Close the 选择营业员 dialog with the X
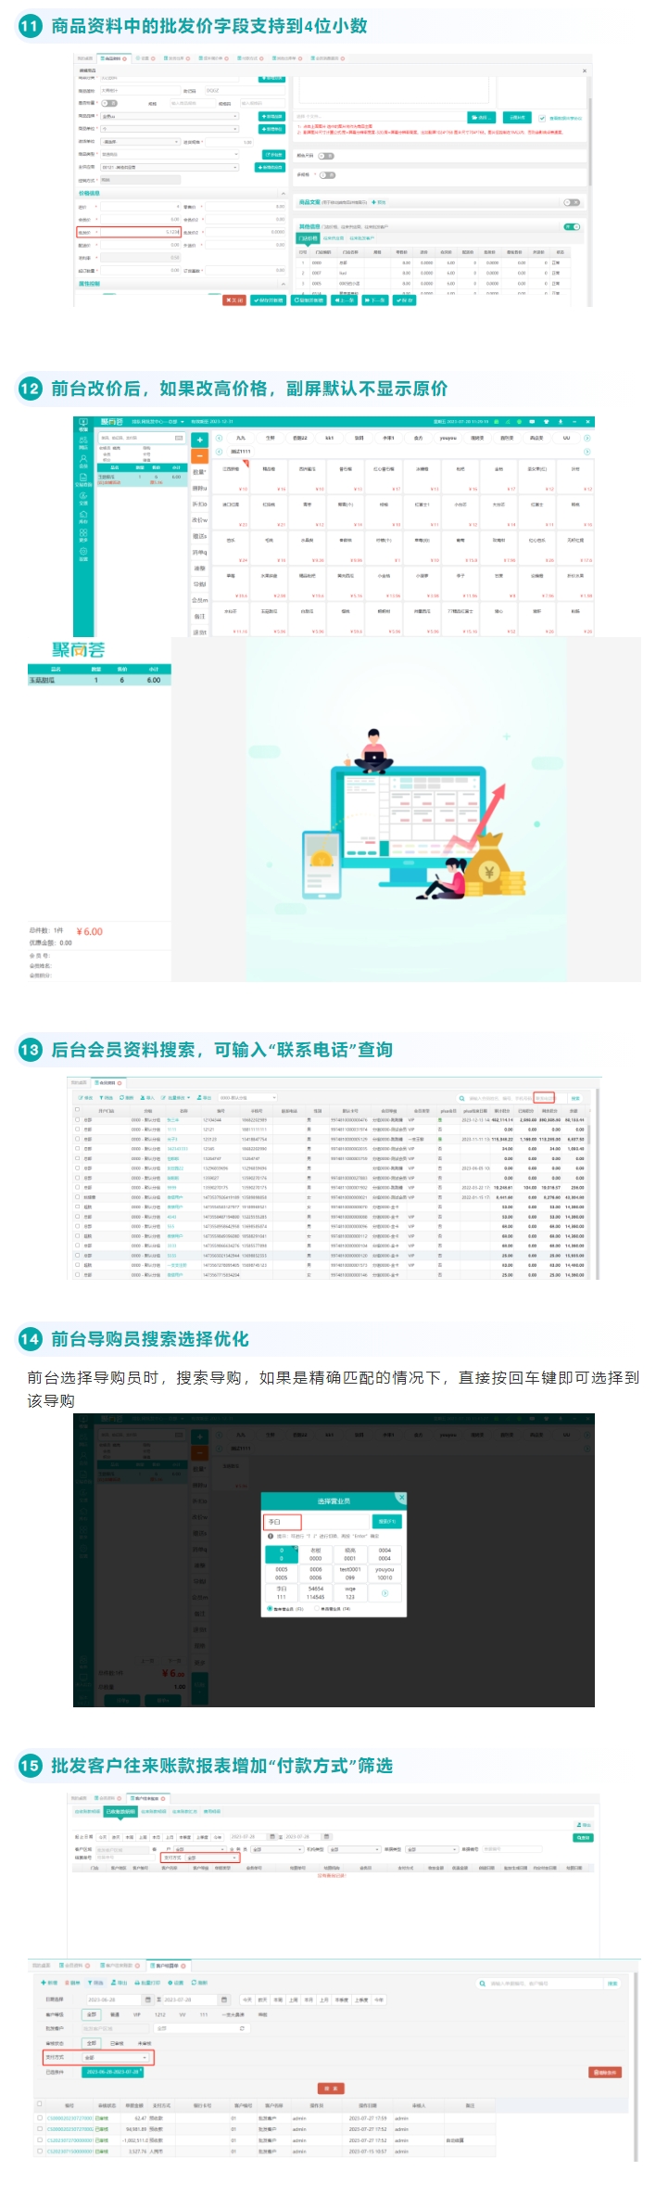 point(402,1498)
